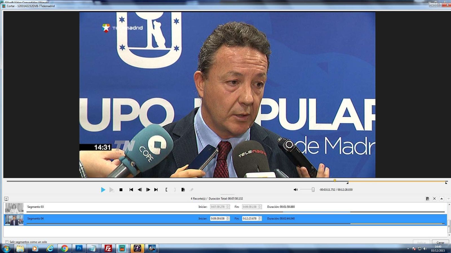The width and height of the screenshot is (451, 253).
Task: Set the clip end point bracket
Action: [175, 190]
